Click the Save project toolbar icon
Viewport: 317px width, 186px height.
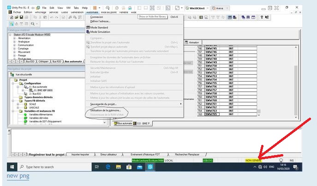pos(21,18)
